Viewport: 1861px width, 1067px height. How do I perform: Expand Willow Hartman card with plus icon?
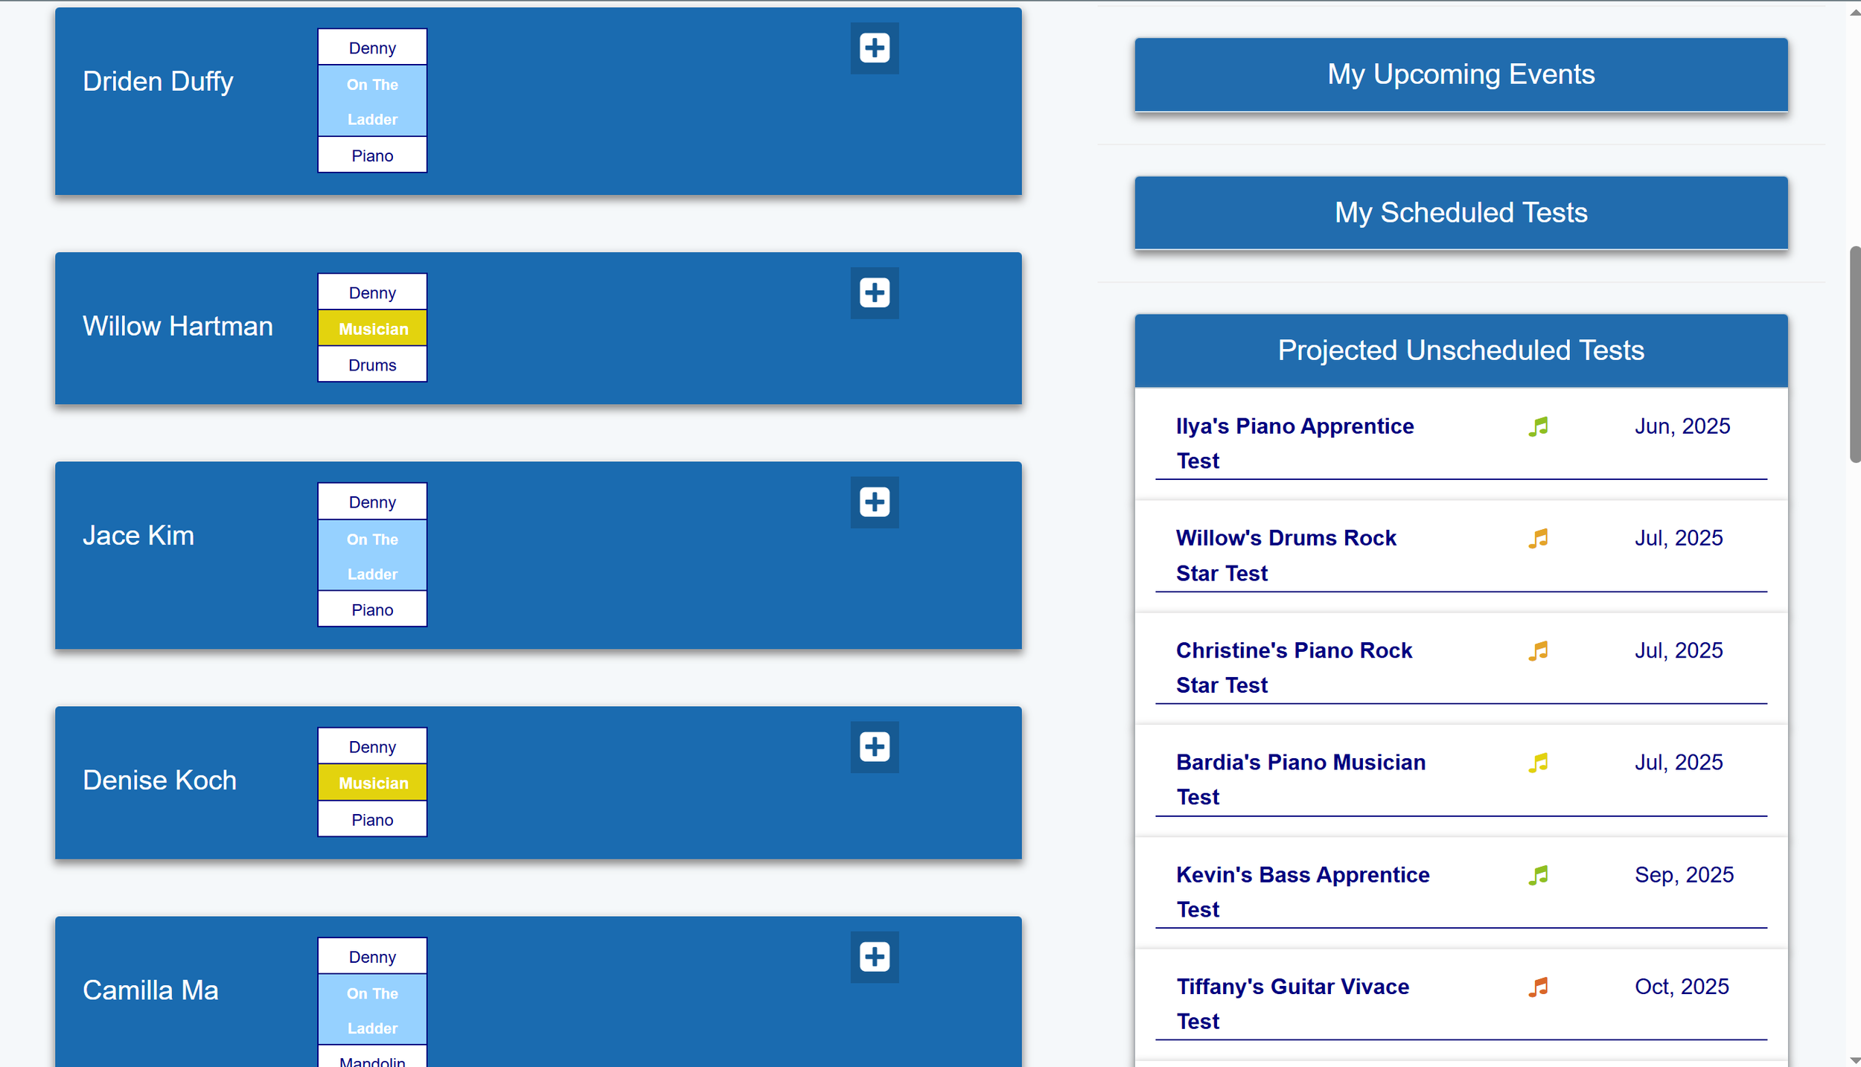point(874,292)
